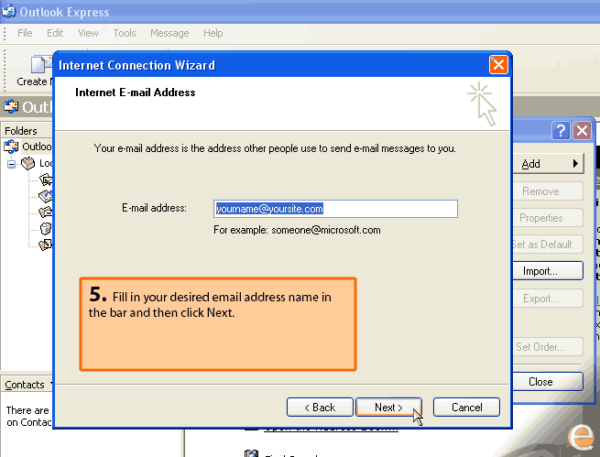Select the Outlook Express root folder icon
Viewport: 600px width, 457px height.
11,147
